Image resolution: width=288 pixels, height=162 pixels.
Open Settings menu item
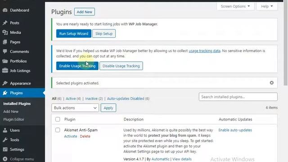[17, 149]
